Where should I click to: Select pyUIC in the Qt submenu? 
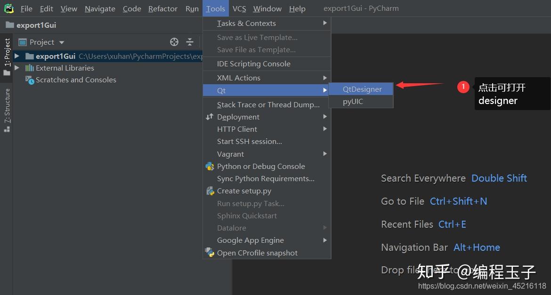click(353, 101)
